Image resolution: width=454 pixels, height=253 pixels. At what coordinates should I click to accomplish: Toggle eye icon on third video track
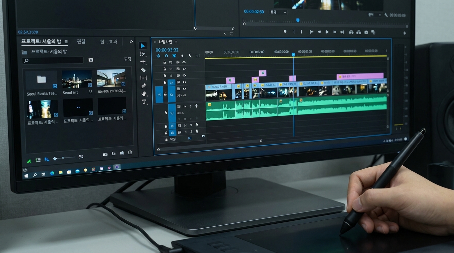click(x=184, y=75)
